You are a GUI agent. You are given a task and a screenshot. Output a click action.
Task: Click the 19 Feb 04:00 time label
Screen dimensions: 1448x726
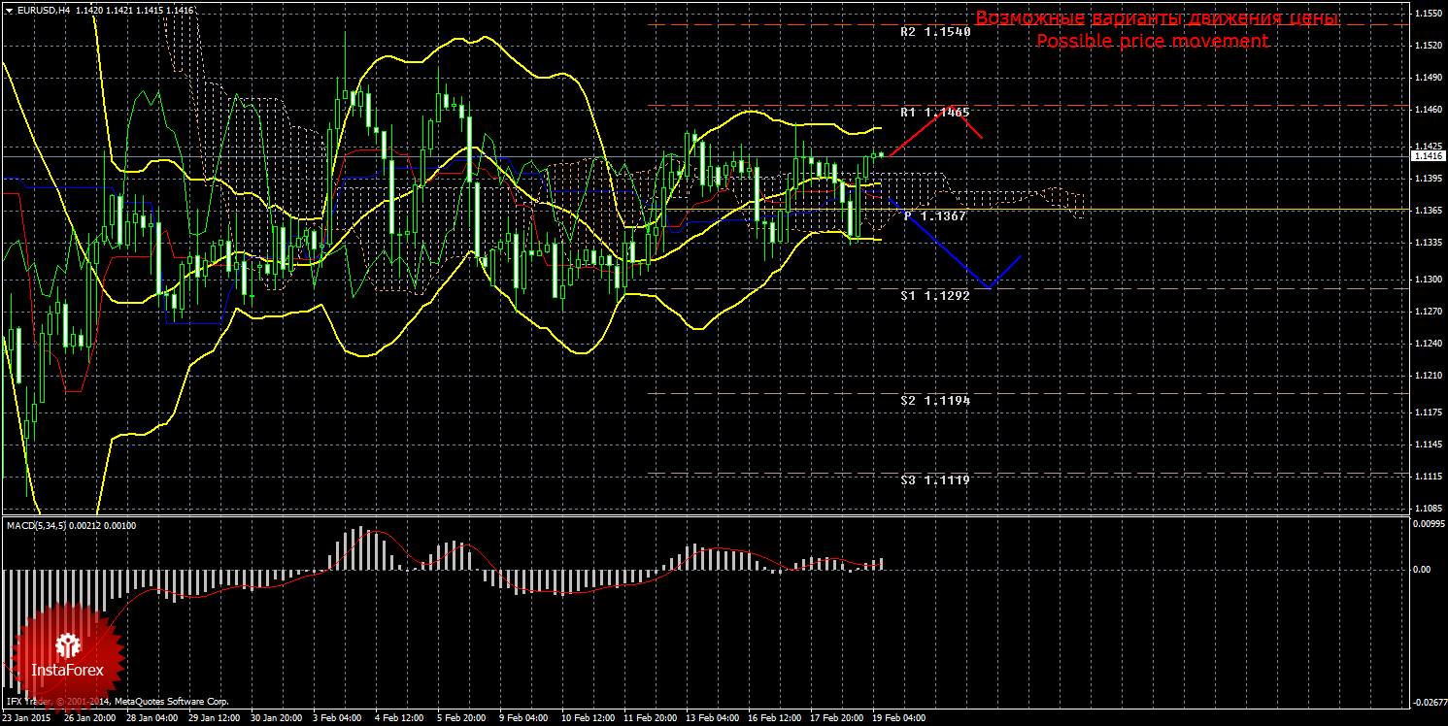pos(898,718)
